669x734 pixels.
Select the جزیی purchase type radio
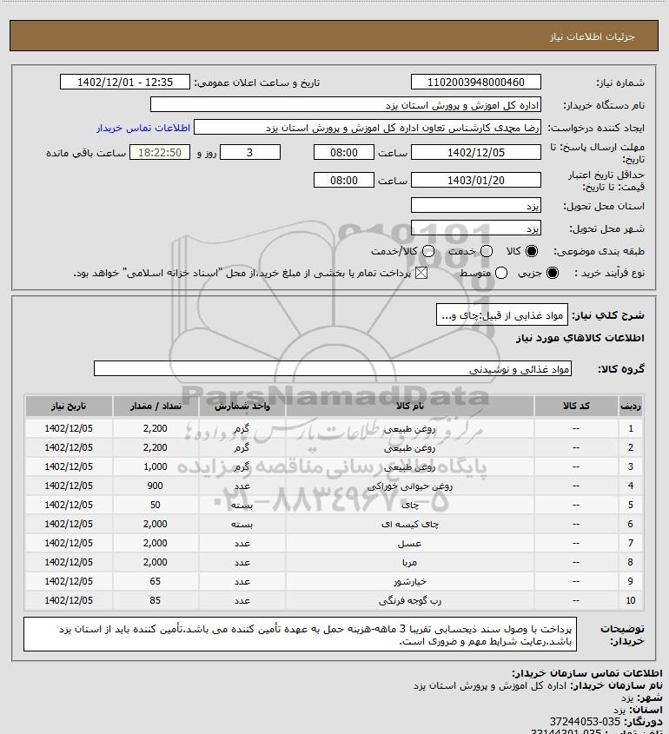(553, 273)
